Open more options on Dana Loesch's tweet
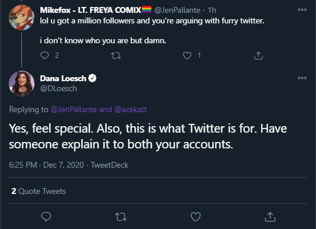The height and width of the screenshot is (229, 316). 302,78
